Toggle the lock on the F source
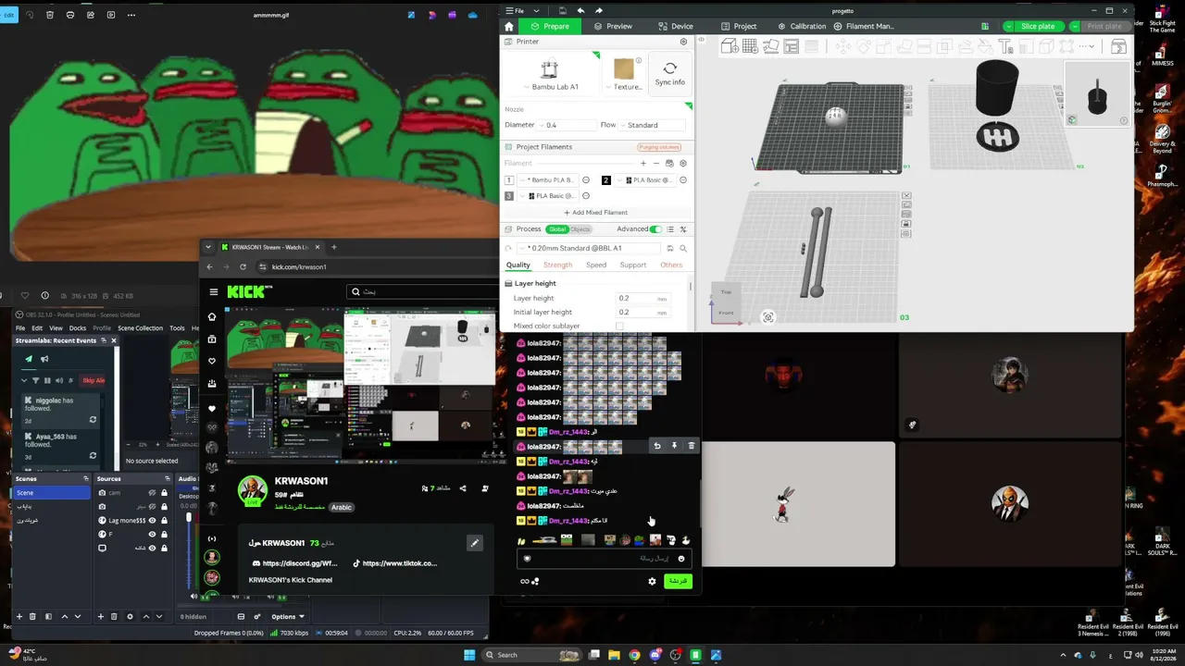The width and height of the screenshot is (1185, 666). 165,534
